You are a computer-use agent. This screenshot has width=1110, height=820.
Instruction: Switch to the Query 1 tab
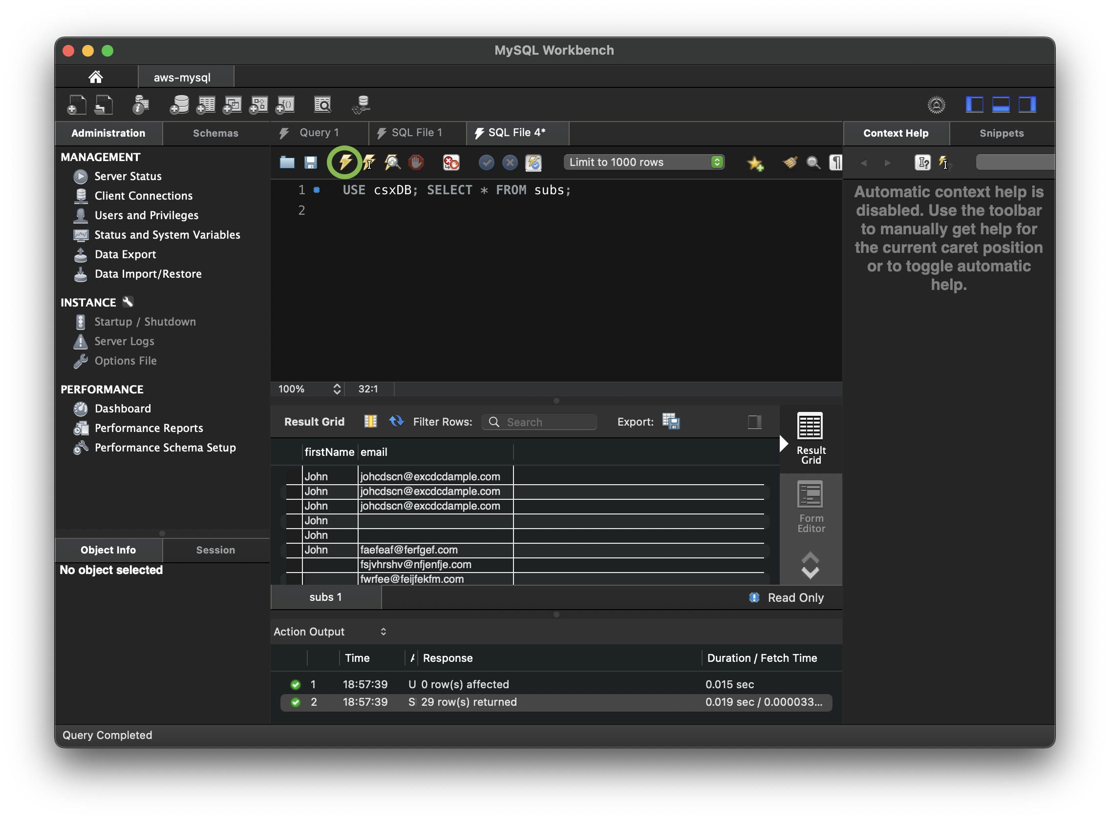[x=319, y=133]
